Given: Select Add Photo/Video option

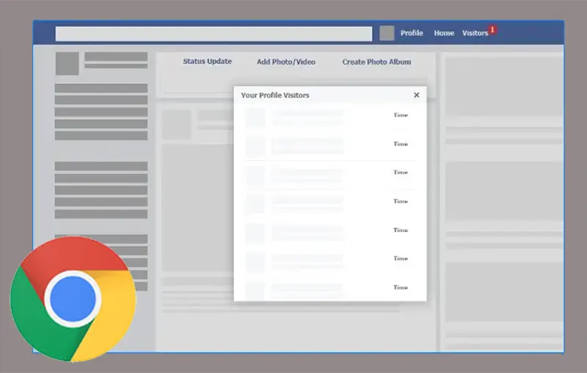Looking at the screenshot, I should 286,62.
